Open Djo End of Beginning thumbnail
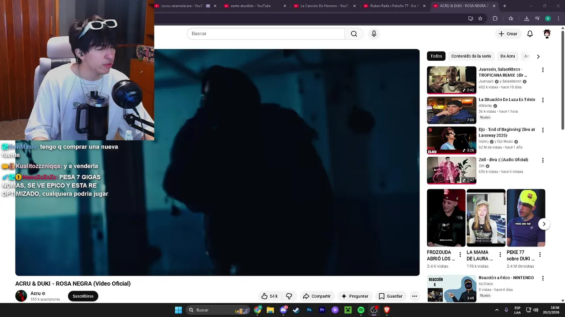This screenshot has width=565, height=317. [452, 140]
